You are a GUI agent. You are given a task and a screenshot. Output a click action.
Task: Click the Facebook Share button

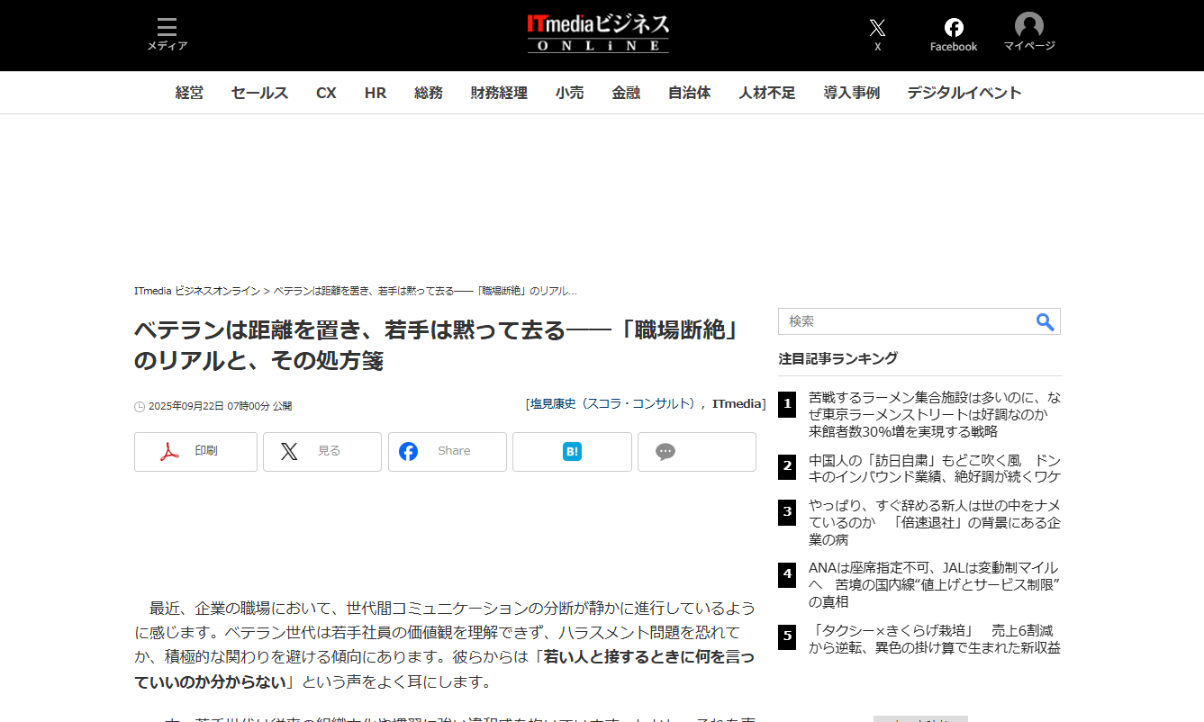(x=447, y=452)
